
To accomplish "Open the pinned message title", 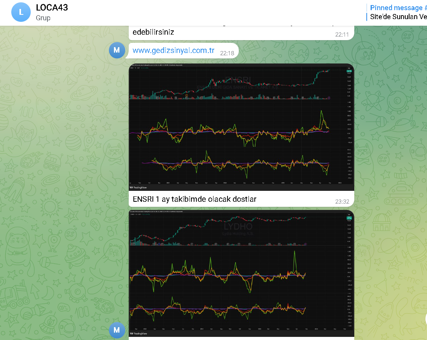I will tap(396, 8).
